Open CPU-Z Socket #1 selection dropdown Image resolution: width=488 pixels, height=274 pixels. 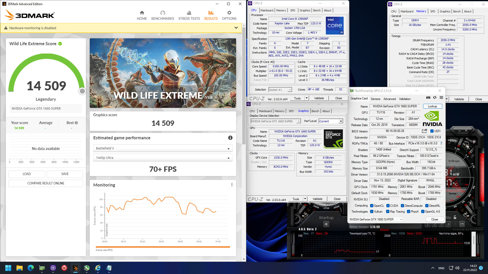click(x=280, y=90)
